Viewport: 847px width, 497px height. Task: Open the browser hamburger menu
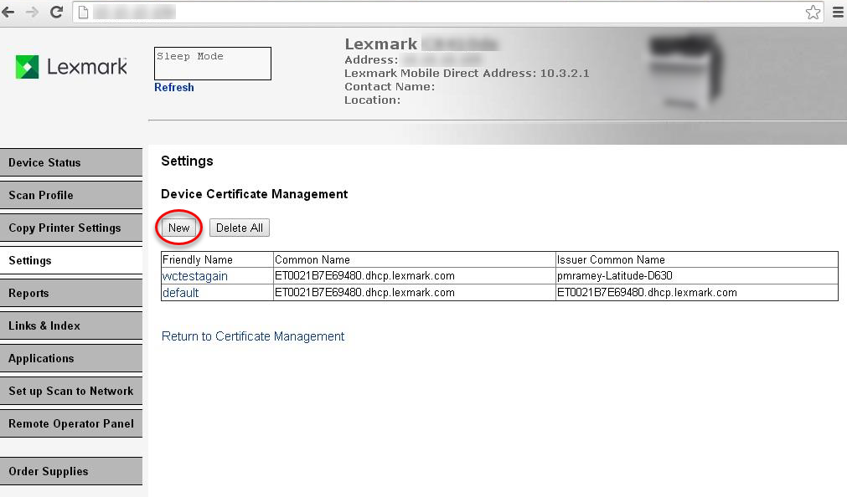point(838,12)
